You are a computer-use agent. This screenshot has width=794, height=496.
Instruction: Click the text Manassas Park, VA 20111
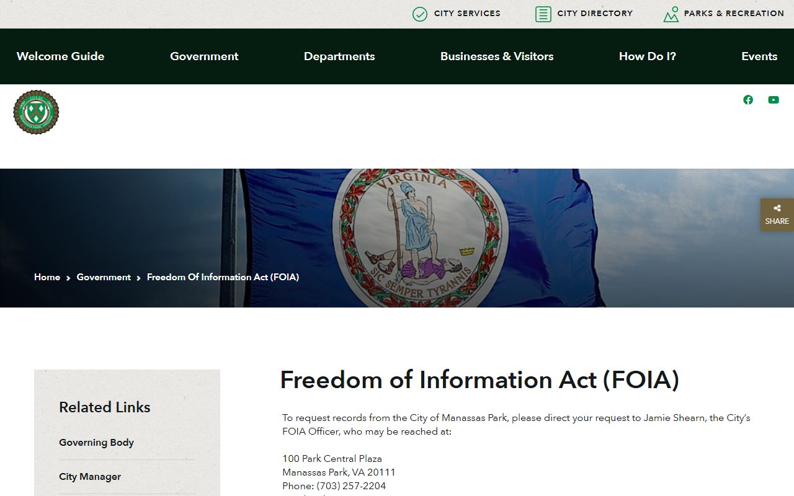coord(339,472)
